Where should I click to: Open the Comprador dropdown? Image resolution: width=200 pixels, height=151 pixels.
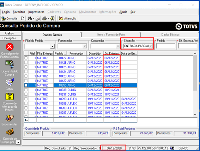pyautogui.click(x=118, y=46)
